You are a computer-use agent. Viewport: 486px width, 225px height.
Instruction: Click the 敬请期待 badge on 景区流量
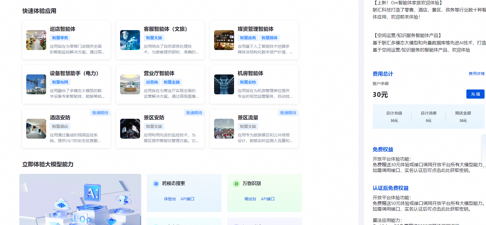pyautogui.click(x=288, y=113)
